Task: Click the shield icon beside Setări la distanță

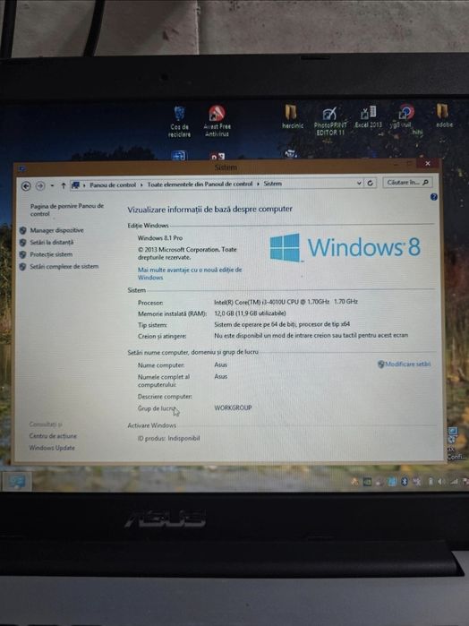Action: tap(23, 243)
